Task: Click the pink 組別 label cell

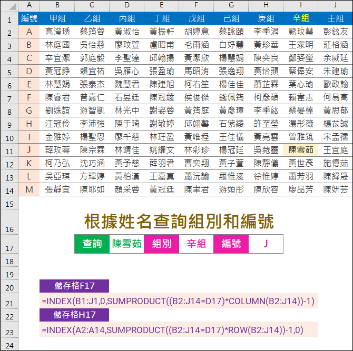Action: [162, 244]
